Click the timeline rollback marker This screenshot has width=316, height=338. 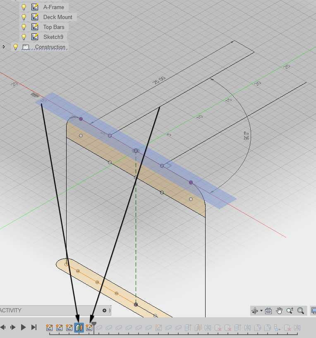tap(94, 324)
